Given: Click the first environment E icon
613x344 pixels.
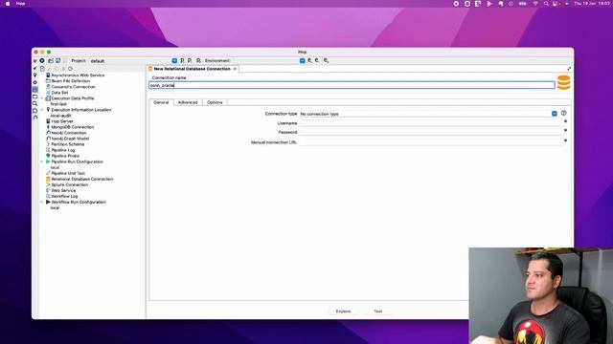Looking at the screenshot, I should (309, 61).
